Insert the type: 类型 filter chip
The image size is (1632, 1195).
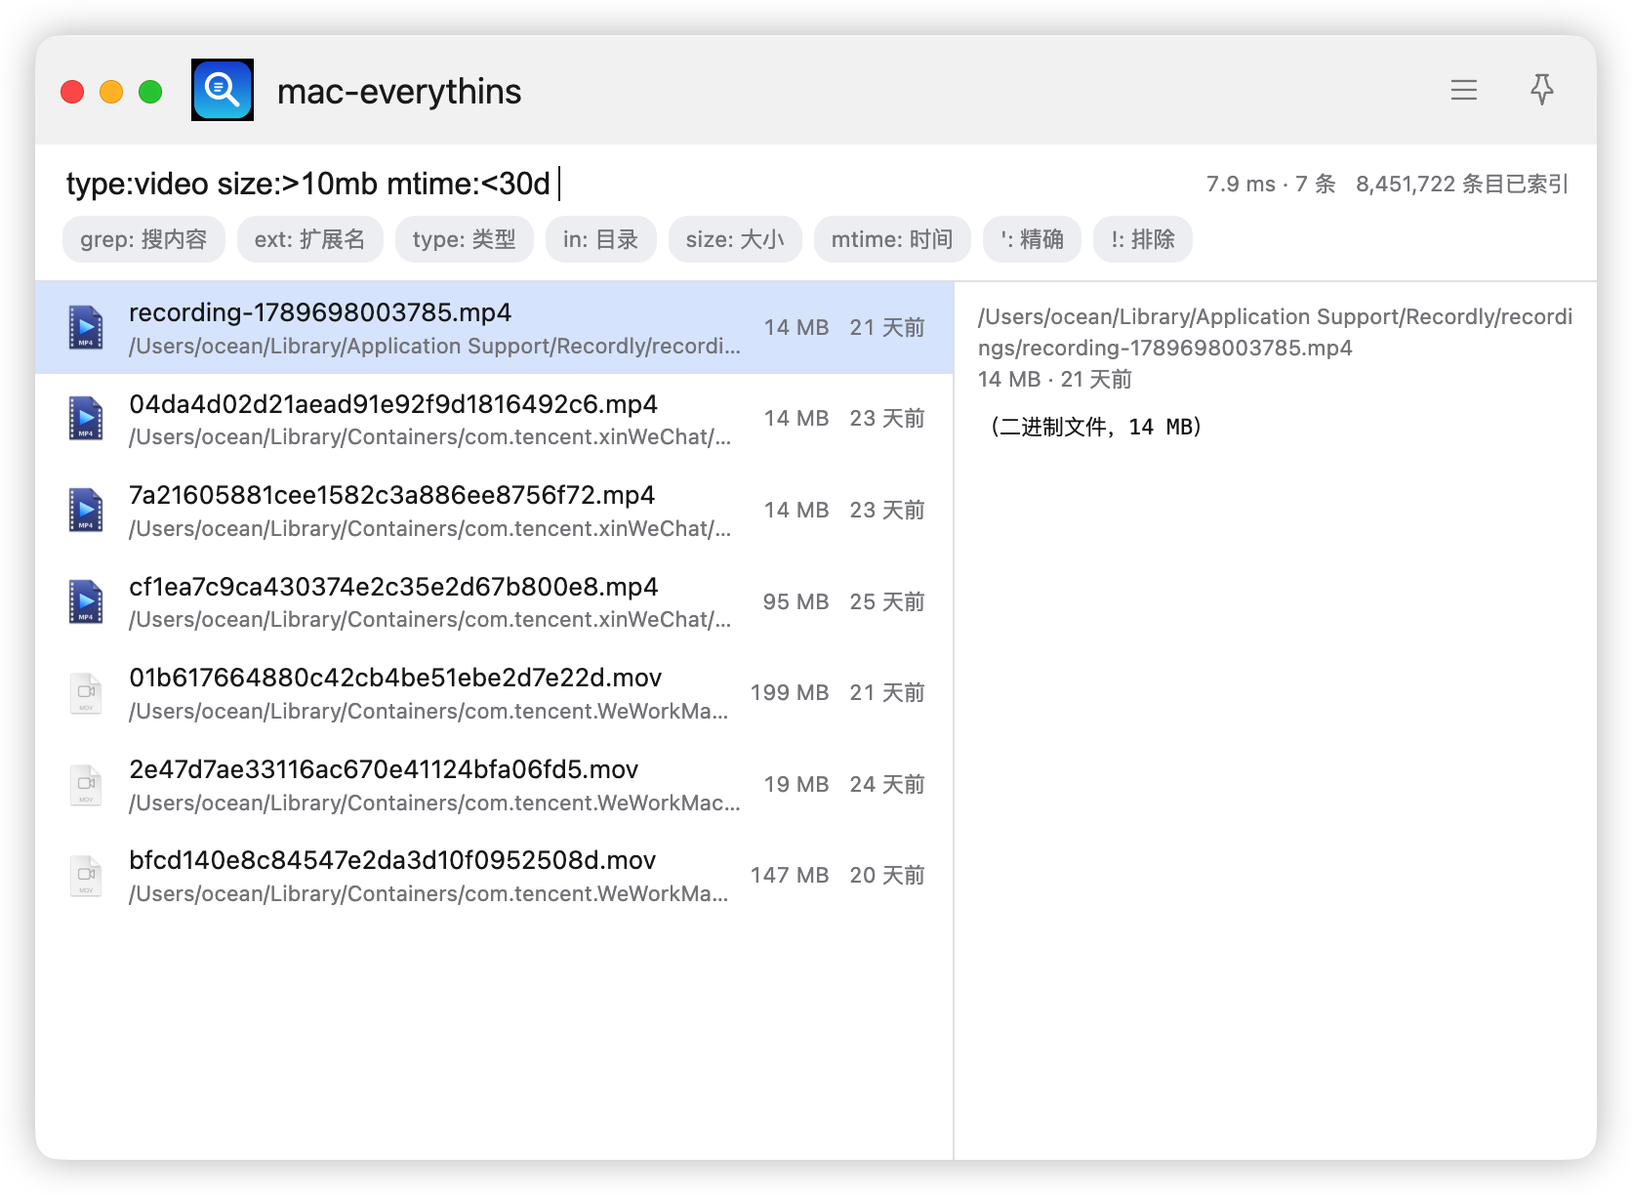click(464, 239)
